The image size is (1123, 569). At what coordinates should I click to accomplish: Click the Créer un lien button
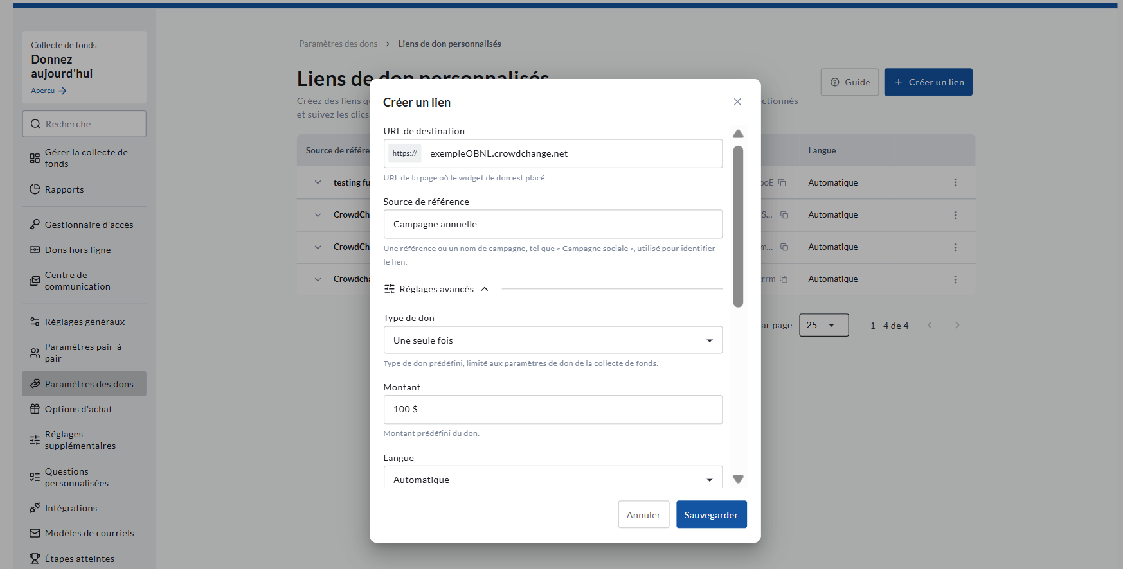928,82
